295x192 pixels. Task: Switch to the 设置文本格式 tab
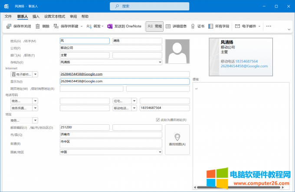[55, 16]
